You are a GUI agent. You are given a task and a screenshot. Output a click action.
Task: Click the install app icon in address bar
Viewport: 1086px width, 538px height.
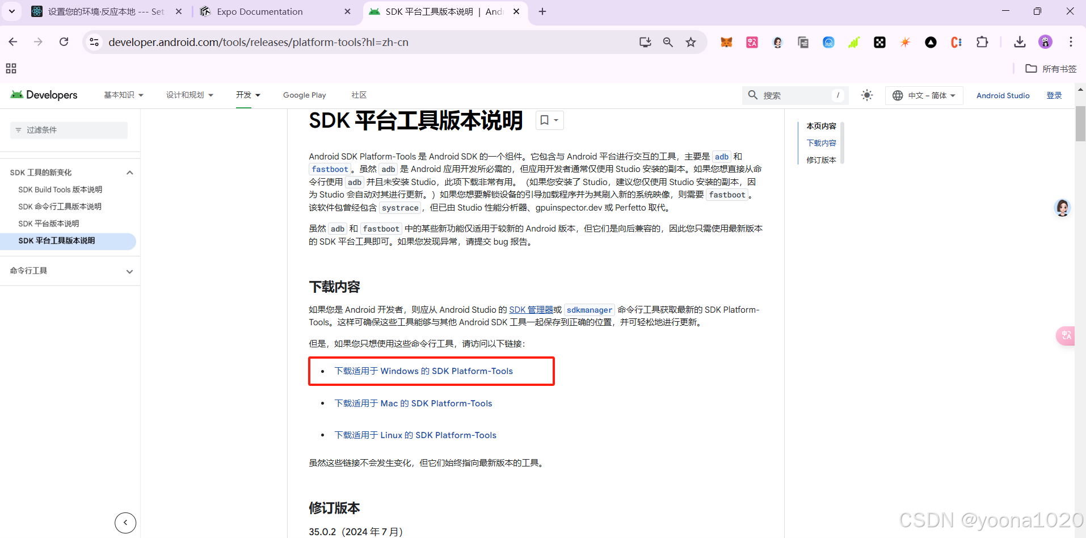point(645,42)
